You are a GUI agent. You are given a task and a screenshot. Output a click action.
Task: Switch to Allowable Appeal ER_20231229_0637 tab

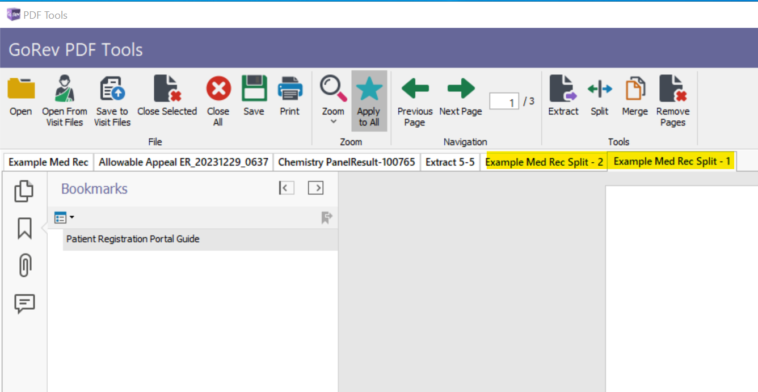183,162
